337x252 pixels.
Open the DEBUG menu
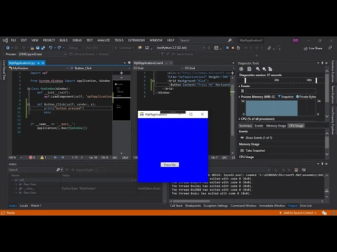click(x=77, y=40)
